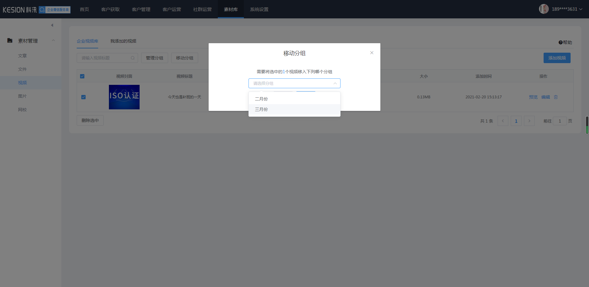Click the 帮助 help icon
This screenshot has height=287, width=589.
tap(560, 43)
